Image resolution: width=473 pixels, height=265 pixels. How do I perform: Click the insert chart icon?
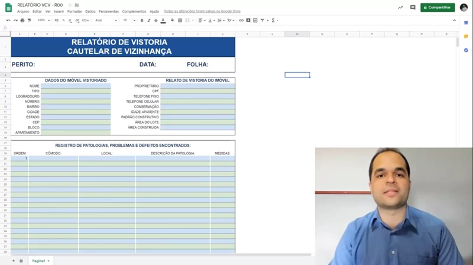tap(255, 21)
